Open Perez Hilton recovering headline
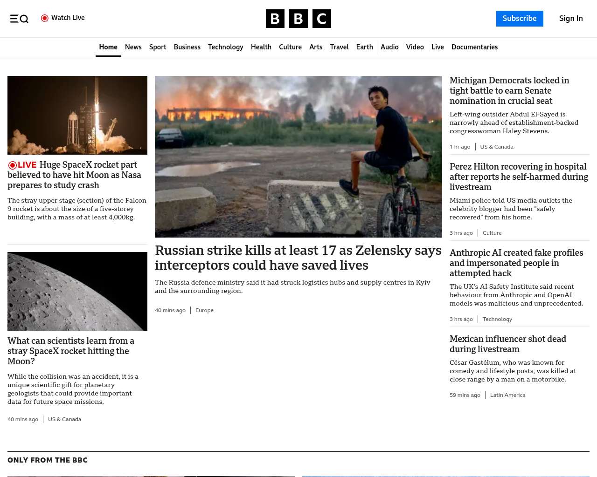 pyautogui.click(x=519, y=177)
